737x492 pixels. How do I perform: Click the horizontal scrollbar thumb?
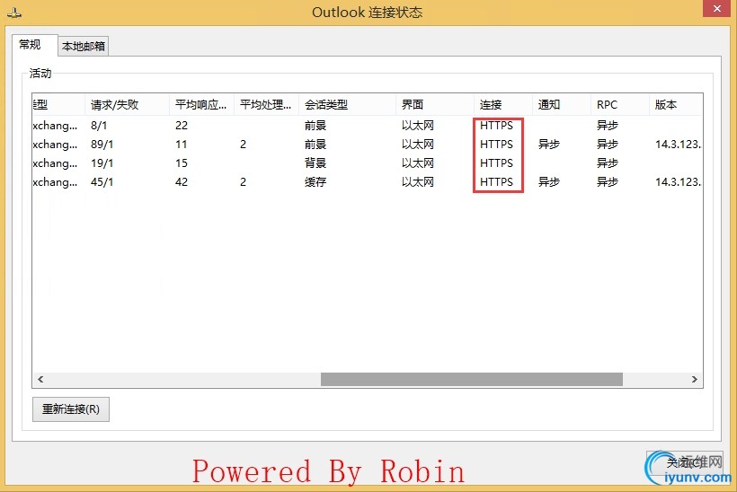pos(472,380)
